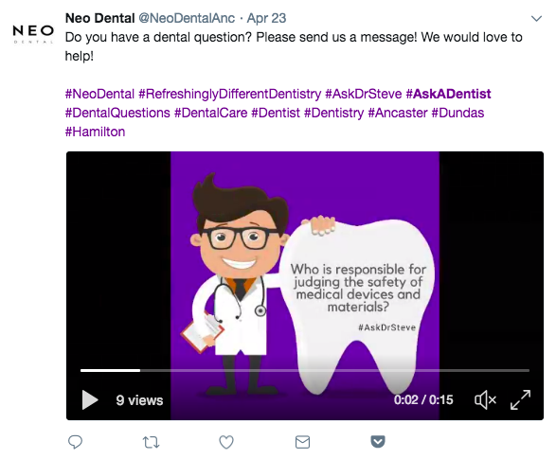Viewport: 556px width, 459px height.
Task: Open the Neo Dental display name
Action: 100,18
